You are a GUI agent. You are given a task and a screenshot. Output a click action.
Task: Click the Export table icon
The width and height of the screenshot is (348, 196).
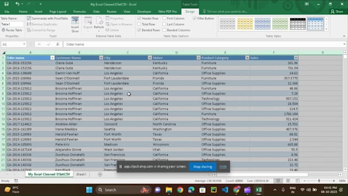(88, 23)
